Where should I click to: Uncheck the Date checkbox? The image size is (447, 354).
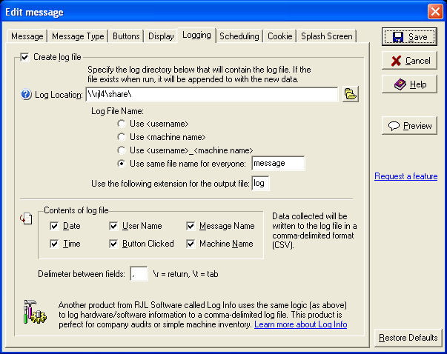coord(54,226)
